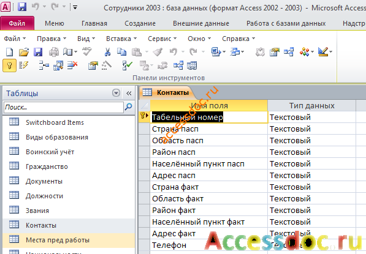The height and width of the screenshot is (254, 366).
Task: Open the Вставка dropdown menu
Action: click(121, 39)
